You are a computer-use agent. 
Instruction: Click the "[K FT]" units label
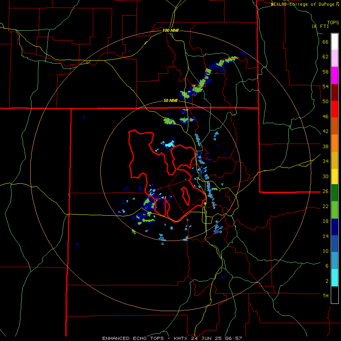coord(321,26)
